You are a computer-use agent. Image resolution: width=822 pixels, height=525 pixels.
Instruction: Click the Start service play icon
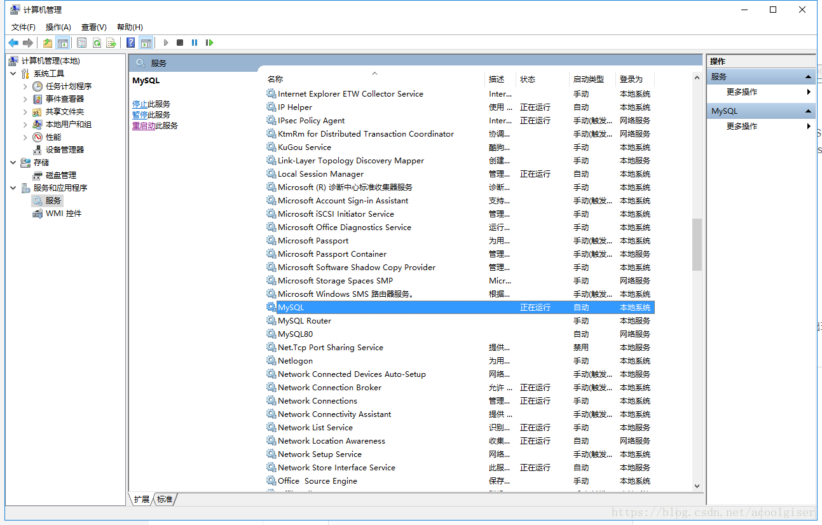point(166,43)
